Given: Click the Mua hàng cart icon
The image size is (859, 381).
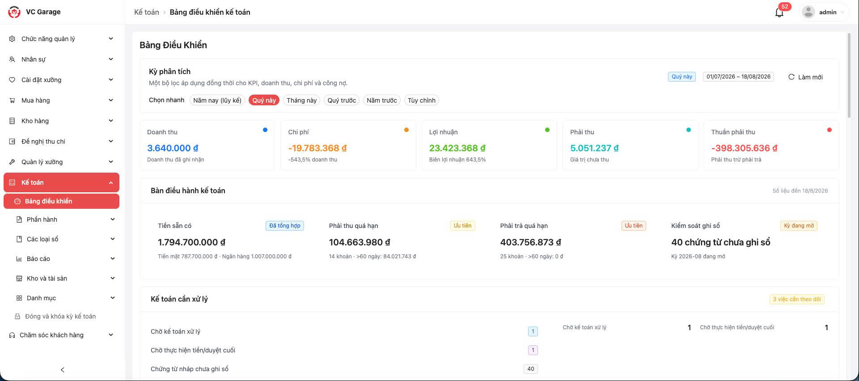Looking at the screenshot, I should 12,100.
